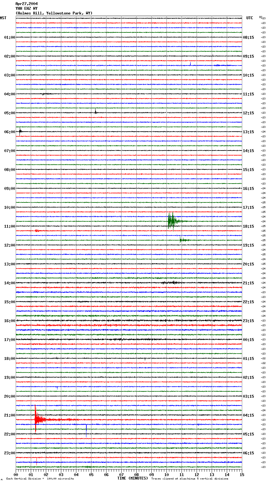Click the 15:15 UTC time label

tap(248, 170)
